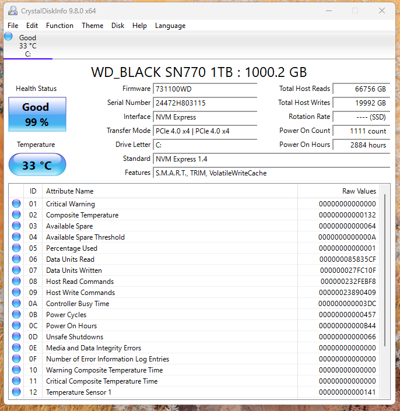Viewport: 400px width, 411px height.
Task: Click the attribute list vertical scrollbar
Action: pyautogui.click(x=384, y=270)
